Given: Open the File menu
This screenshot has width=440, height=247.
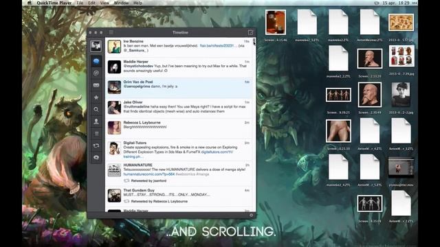Looking at the screenshot, I should coord(80,3).
